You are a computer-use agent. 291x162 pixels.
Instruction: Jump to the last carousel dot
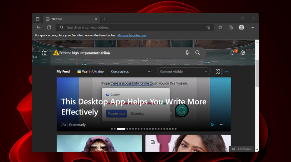[176, 129]
